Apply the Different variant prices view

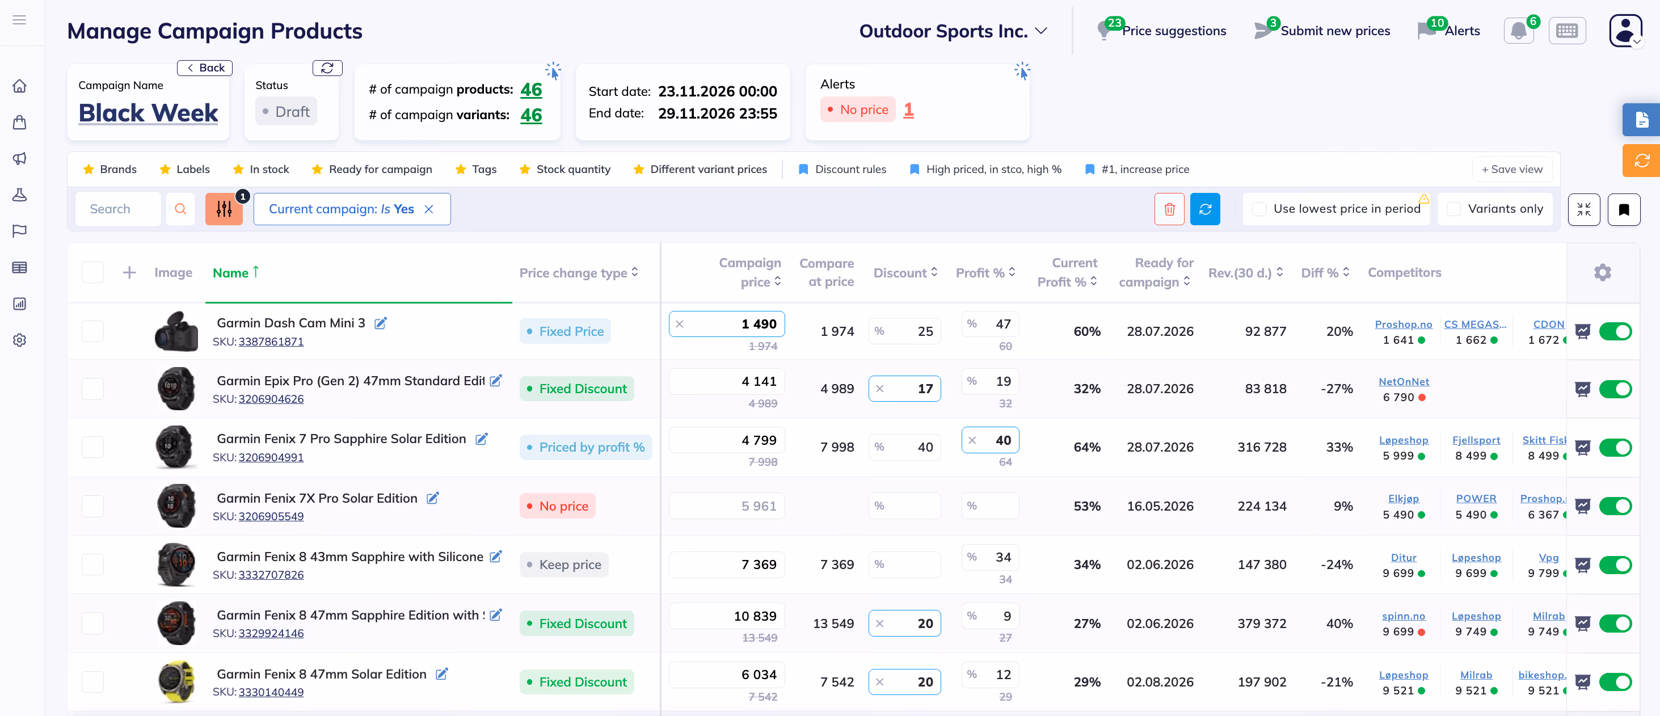(700, 169)
